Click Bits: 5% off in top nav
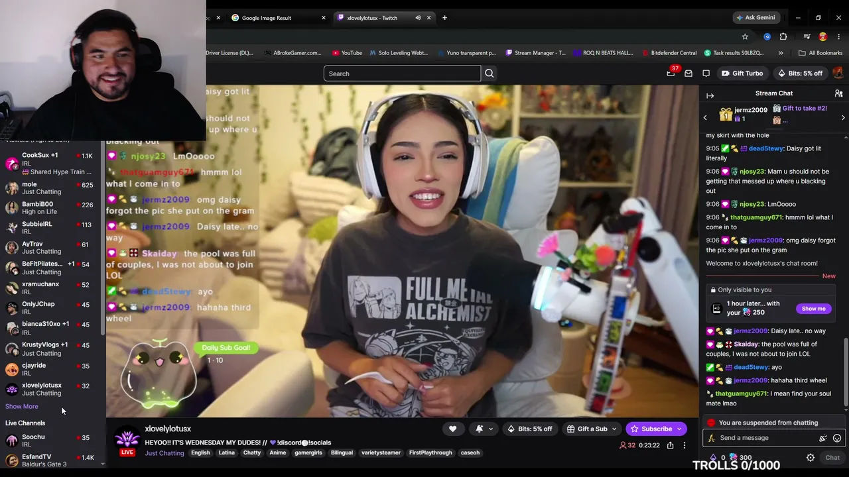This screenshot has width=849, height=477. [800, 74]
